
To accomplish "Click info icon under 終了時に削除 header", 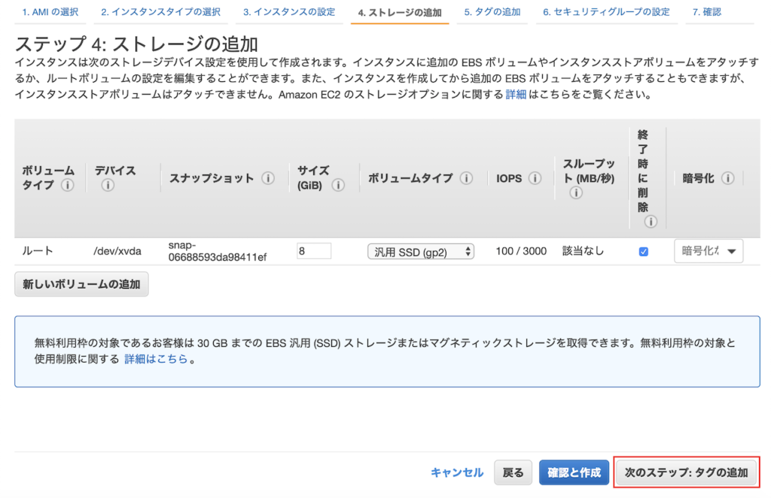I will pyautogui.click(x=651, y=222).
